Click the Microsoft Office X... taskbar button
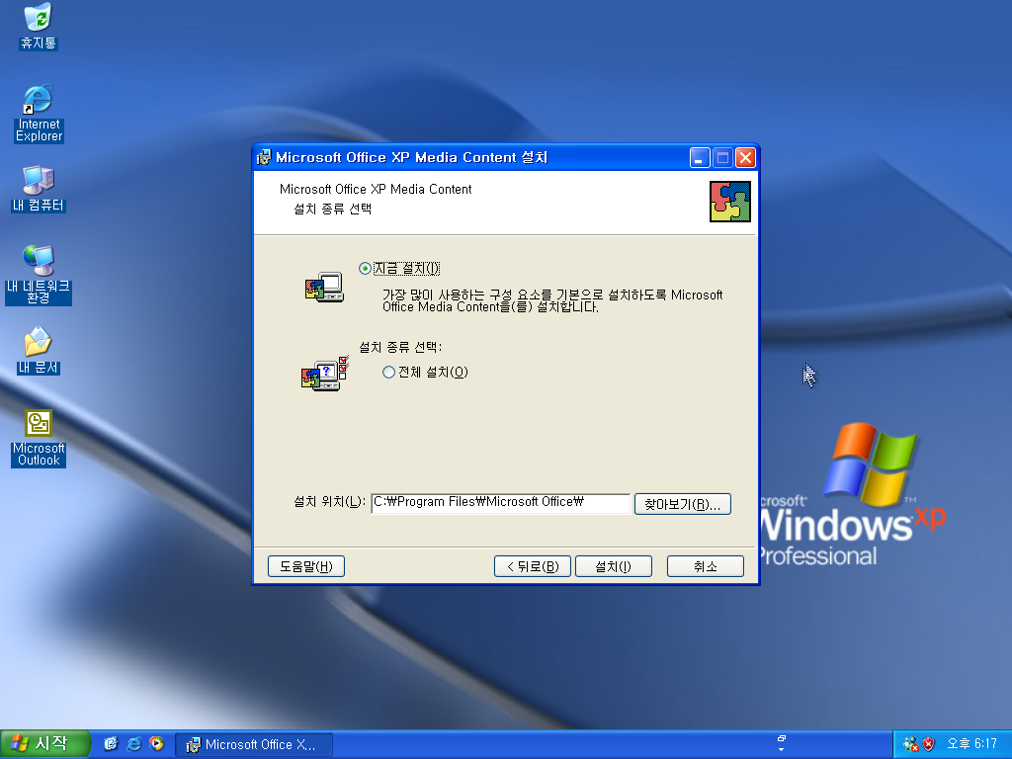Screen dimensions: 1012x759 pos(254,745)
